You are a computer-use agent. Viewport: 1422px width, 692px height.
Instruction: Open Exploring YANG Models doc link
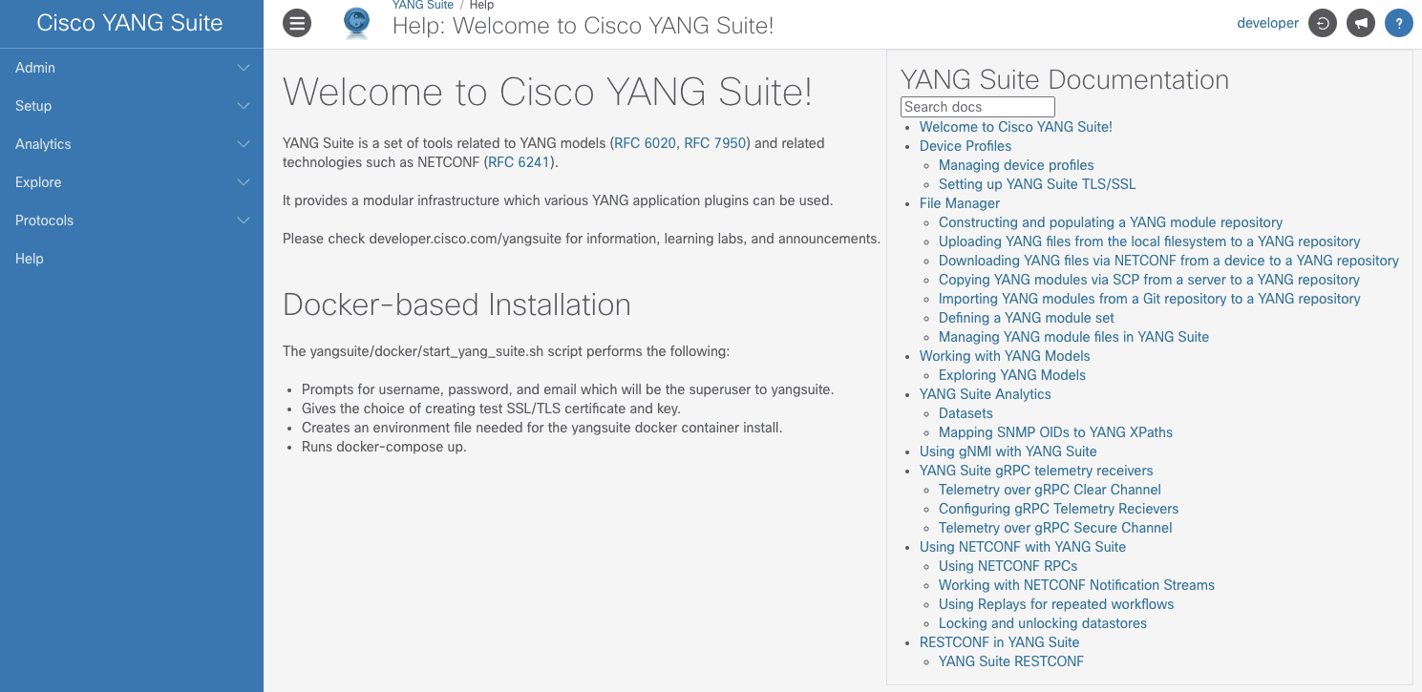pyautogui.click(x=1011, y=375)
